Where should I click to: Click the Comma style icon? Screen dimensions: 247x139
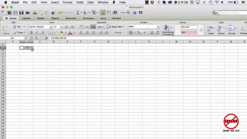[144, 32]
